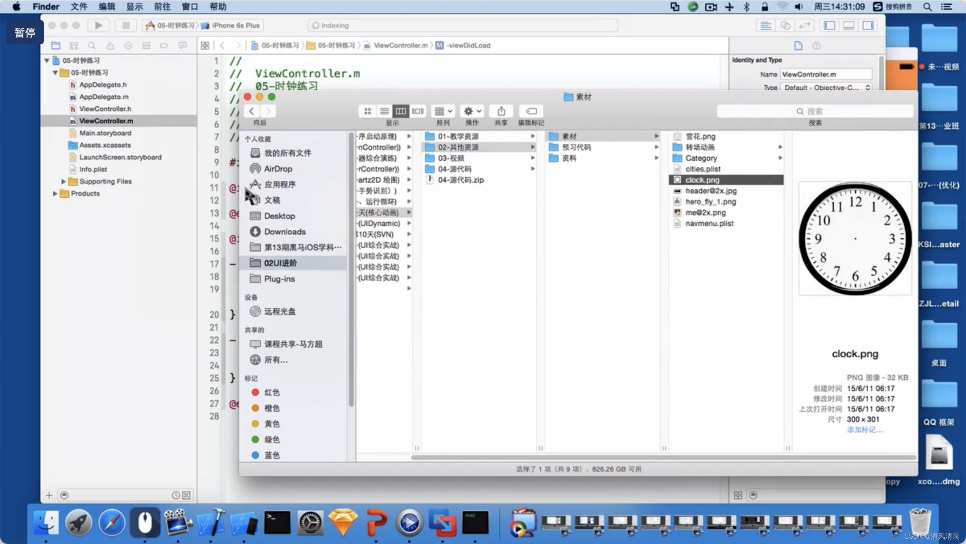966x544 pixels.
Task: Open the 文件 menu in the menu bar
Action: click(x=79, y=7)
